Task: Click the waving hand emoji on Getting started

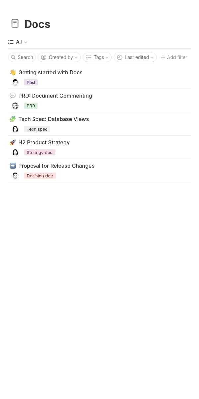Action: pyautogui.click(x=12, y=72)
